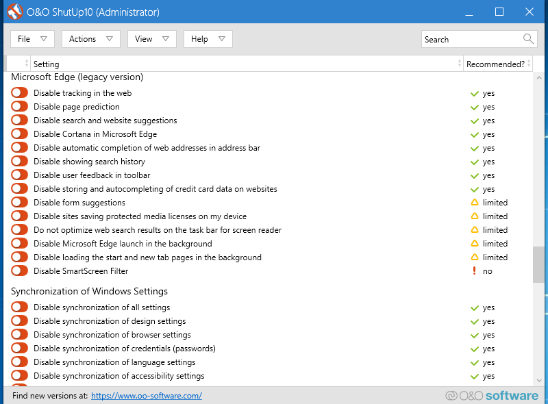Maximize the O&O ShutUp10 window
Image resolution: width=548 pixels, height=404 pixels.
pos(499,12)
